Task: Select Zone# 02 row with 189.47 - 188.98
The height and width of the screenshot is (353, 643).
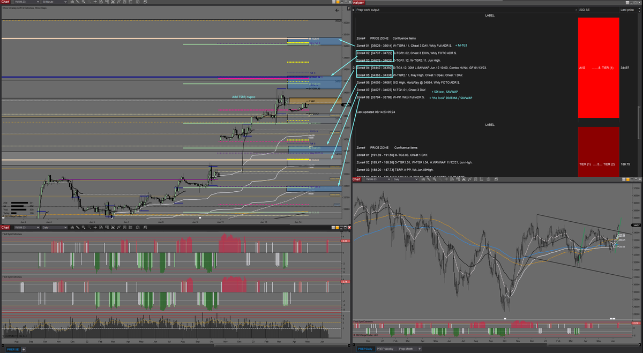Action: [x=414, y=162]
